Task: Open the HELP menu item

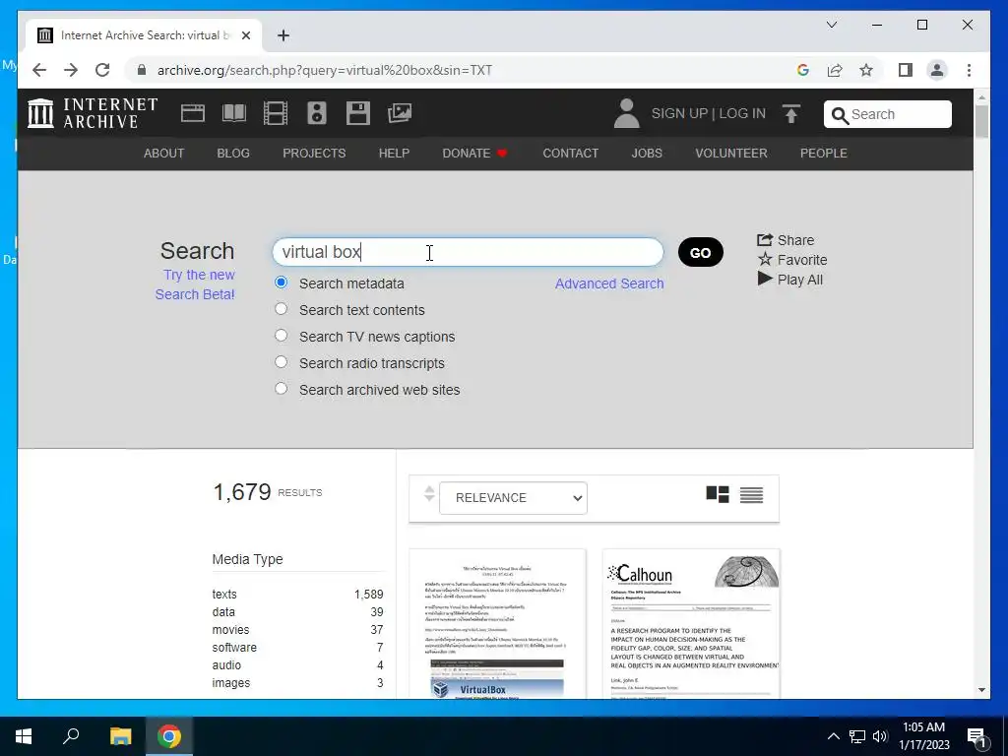Action: tap(394, 153)
